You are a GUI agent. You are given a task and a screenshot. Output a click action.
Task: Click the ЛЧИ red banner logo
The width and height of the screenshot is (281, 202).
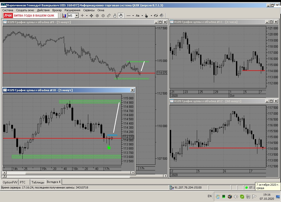click(8, 16)
